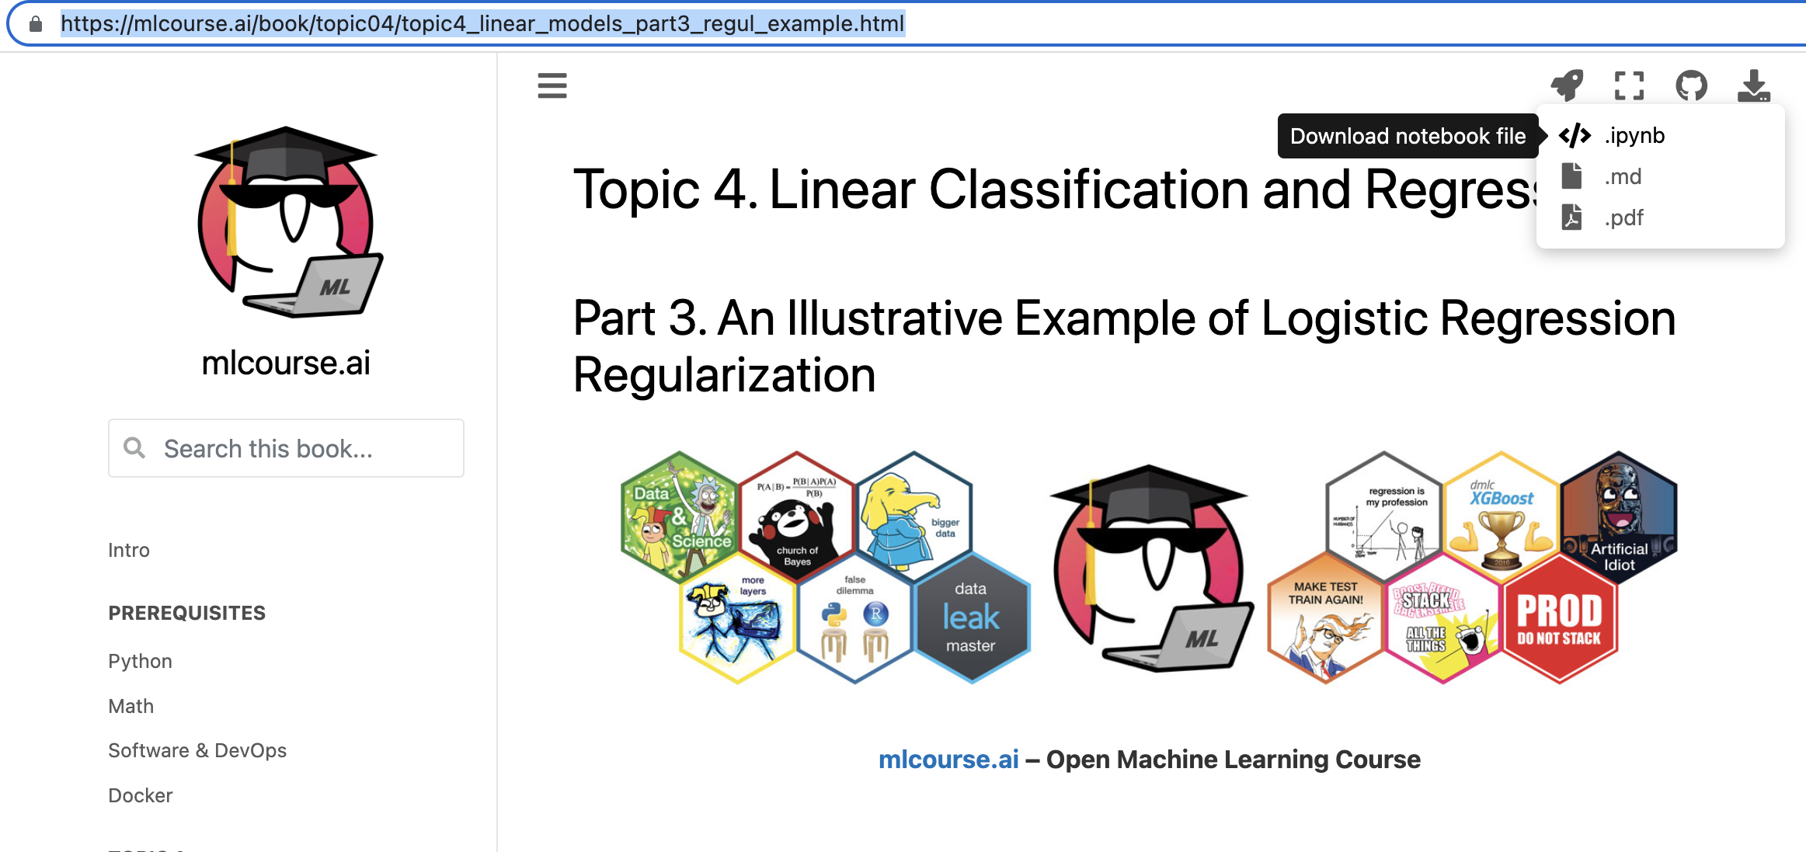The image size is (1806, 852).
Task: Click the bigger data elephant hexagon
Action: click(x=913, y=517)
